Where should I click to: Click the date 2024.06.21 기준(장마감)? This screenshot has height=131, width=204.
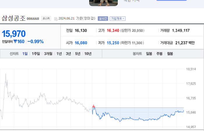77,18
